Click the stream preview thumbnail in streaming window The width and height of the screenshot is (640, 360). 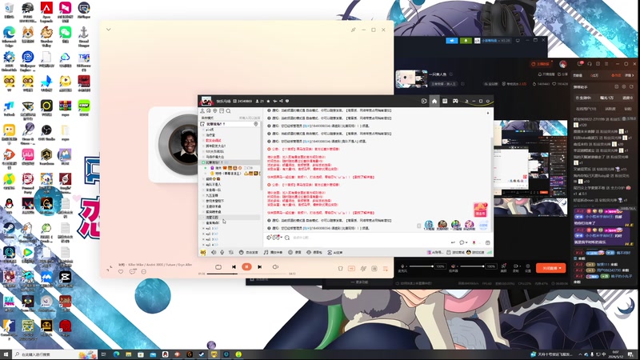click(411, 78)
